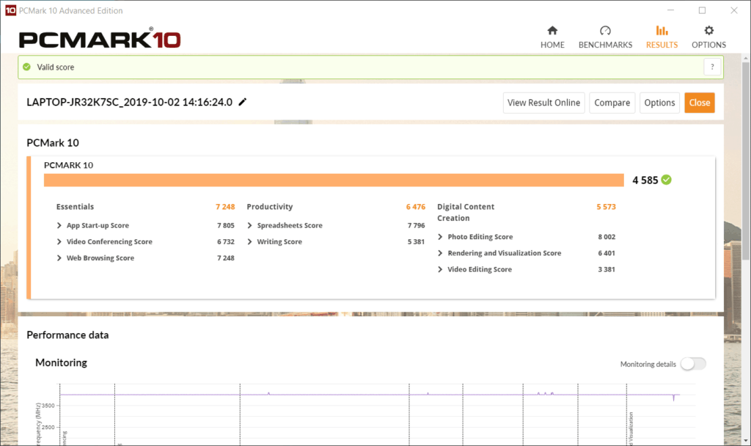Expand Rendering and Visualization Score

click(441, 253)
